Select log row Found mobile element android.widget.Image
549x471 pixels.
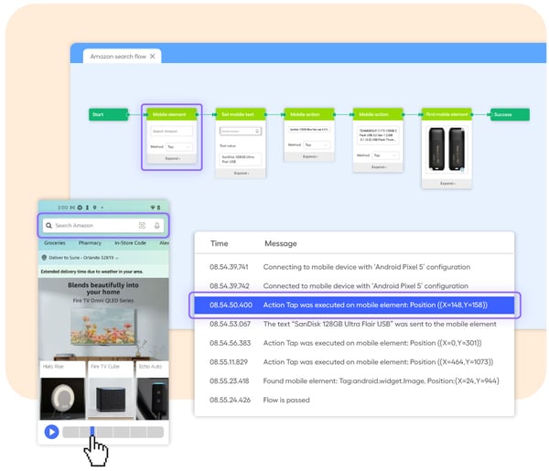pyautogui.click(x=354, y=380)
